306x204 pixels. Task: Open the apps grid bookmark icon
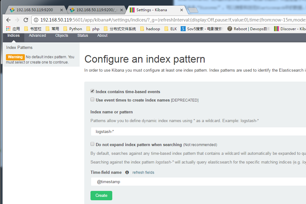(x=8, y=29)
